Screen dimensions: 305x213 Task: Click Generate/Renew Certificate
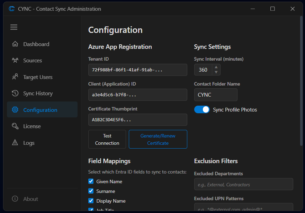point(158,139)
